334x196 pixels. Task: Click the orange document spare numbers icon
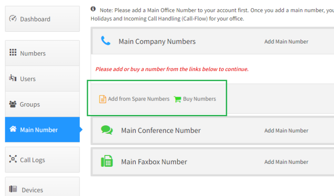click(103, 99)
